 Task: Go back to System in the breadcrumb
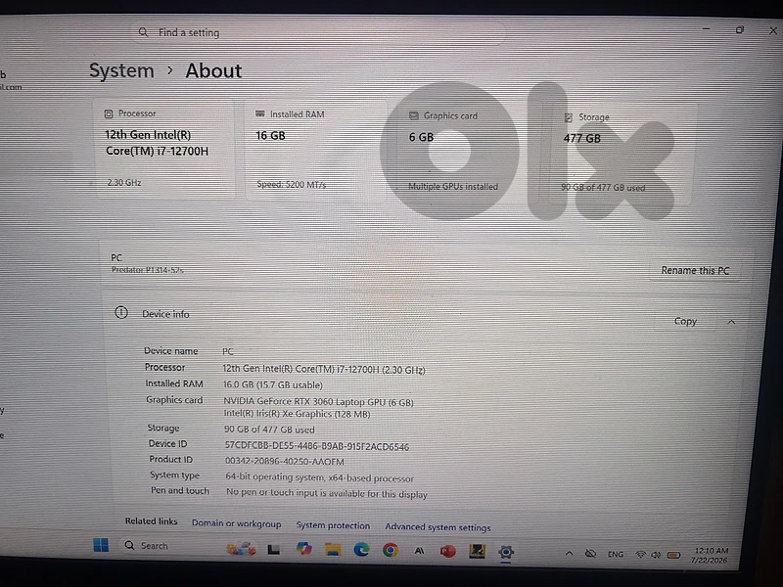(x=121, y=70)
